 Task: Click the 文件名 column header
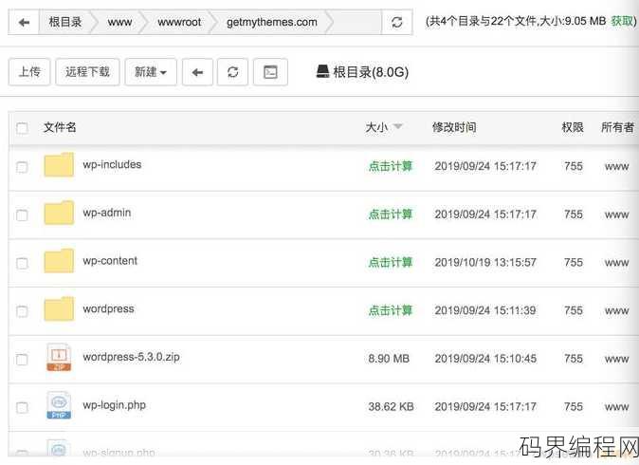pos(60,127)
